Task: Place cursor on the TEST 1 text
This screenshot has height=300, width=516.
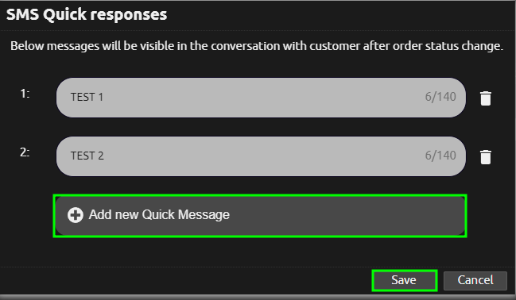Action: 87,97
